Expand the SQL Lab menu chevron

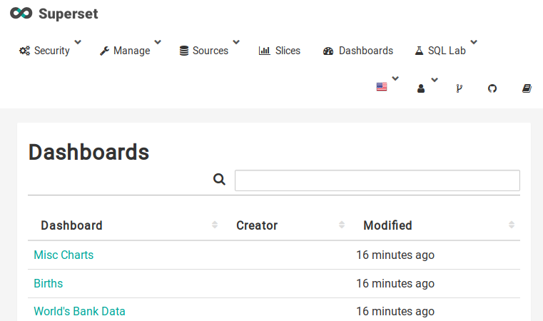click(x=474, y=42)
